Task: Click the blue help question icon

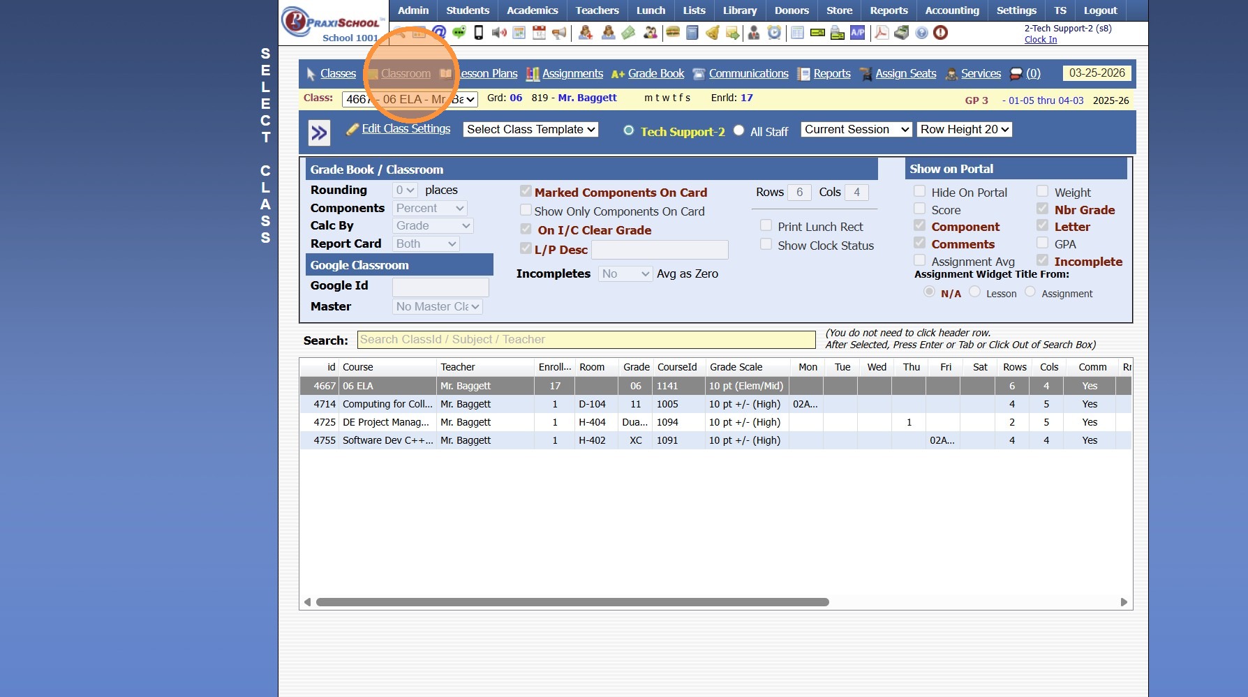Action: pos(921,32)
